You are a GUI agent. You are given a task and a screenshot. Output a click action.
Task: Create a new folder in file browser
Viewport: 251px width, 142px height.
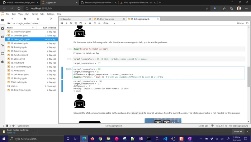[x=25, y=19]
